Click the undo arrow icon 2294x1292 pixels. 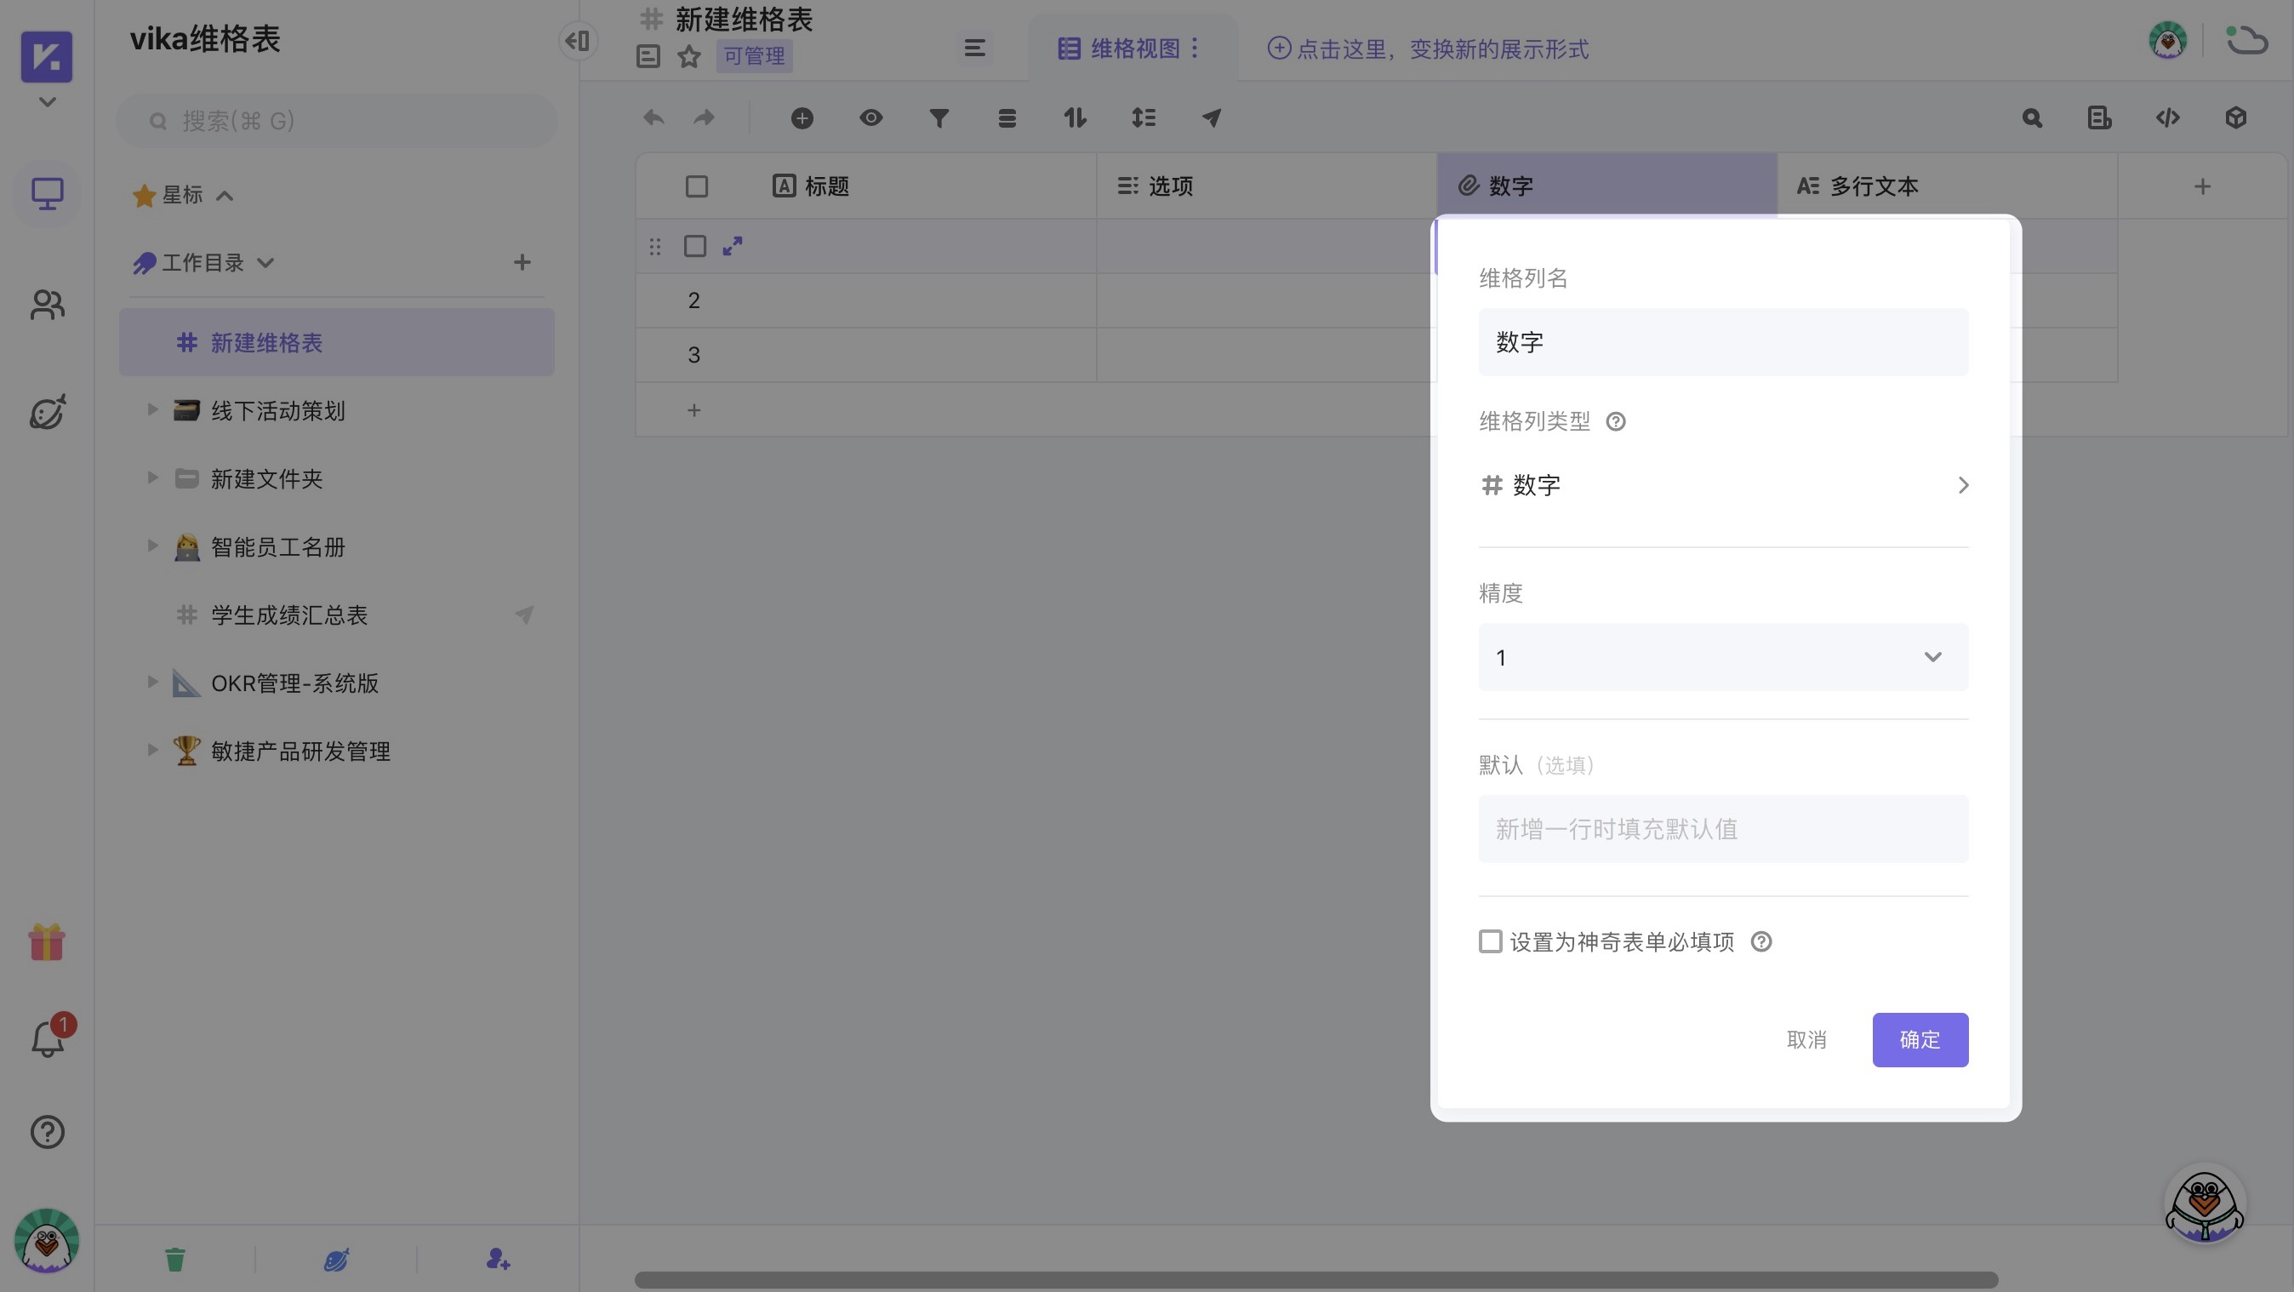(653, 117)
